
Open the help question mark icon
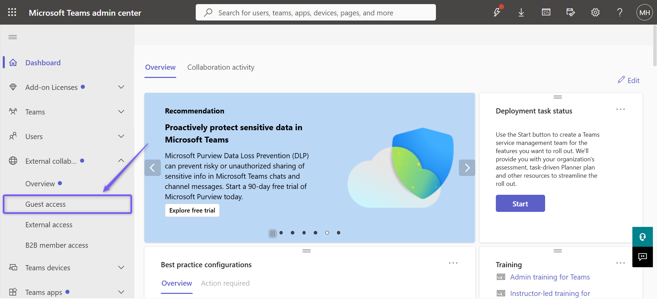coord(620,13)
